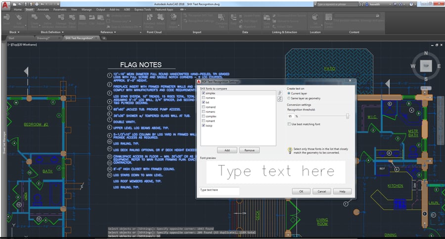Click the Plot printer icon in quick access toolbar

point(37,4)
